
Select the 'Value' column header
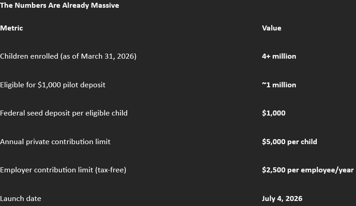coord(272,28)
